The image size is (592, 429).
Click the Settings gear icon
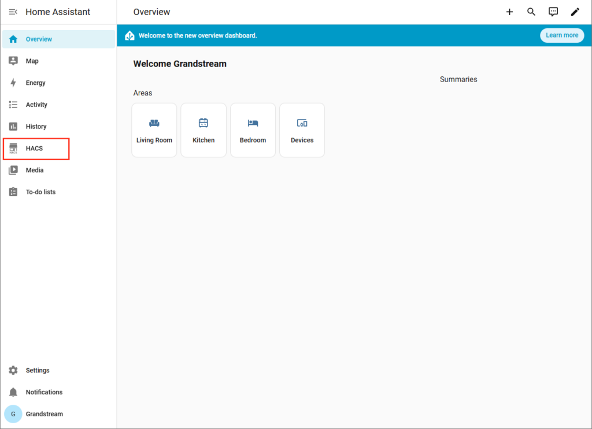13,371
